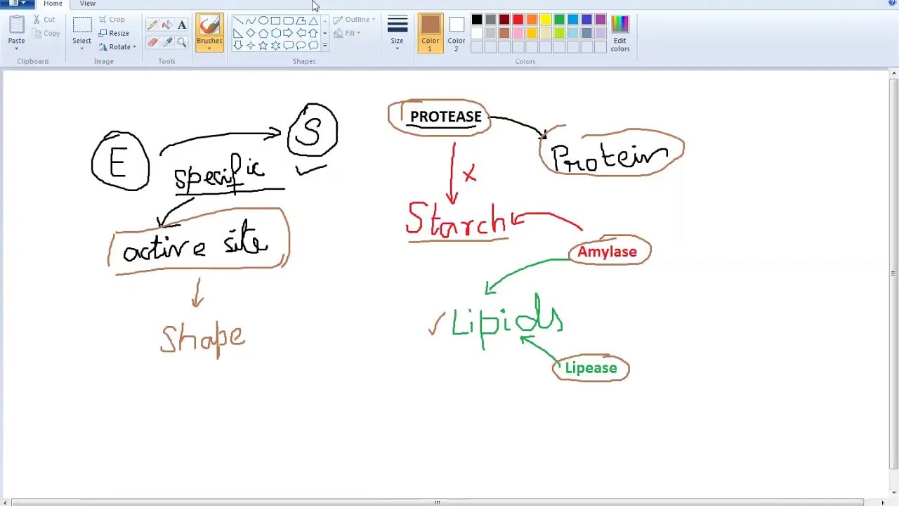This screenshot has height=506, width=899.
Task: Pick the orange color swatch
Action: click(532, 20)
